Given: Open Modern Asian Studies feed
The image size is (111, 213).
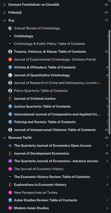Looking at the screenshot, I should 32,208.
